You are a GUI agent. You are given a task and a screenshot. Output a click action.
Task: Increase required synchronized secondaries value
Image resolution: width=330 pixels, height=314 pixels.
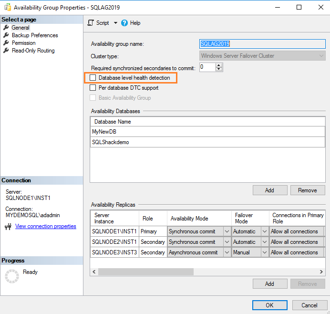tap(219, 65)
